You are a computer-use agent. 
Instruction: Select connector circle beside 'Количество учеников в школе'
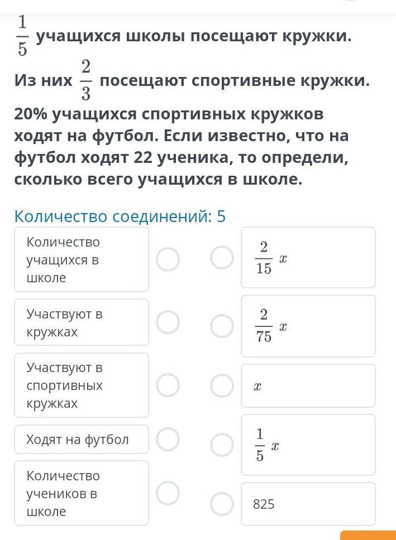click(168, 493)
